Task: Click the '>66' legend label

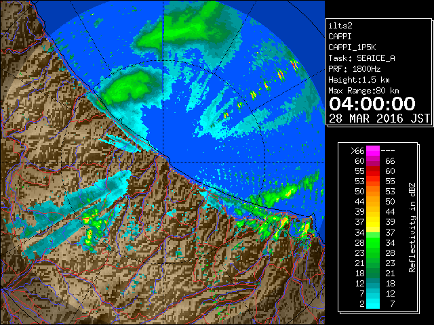Action: coord(357,151)
